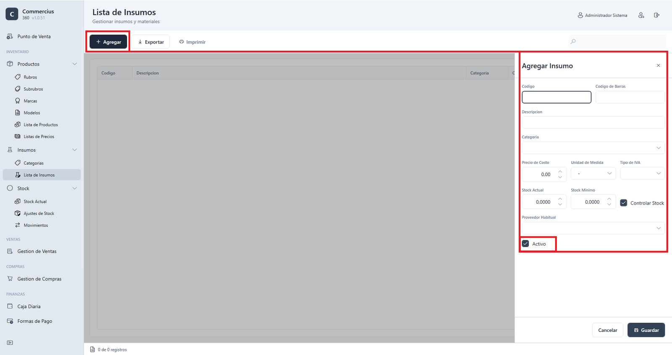Close the Agregar Insumo panel
Screen dimensions: 672x355
tap(659, 65)
